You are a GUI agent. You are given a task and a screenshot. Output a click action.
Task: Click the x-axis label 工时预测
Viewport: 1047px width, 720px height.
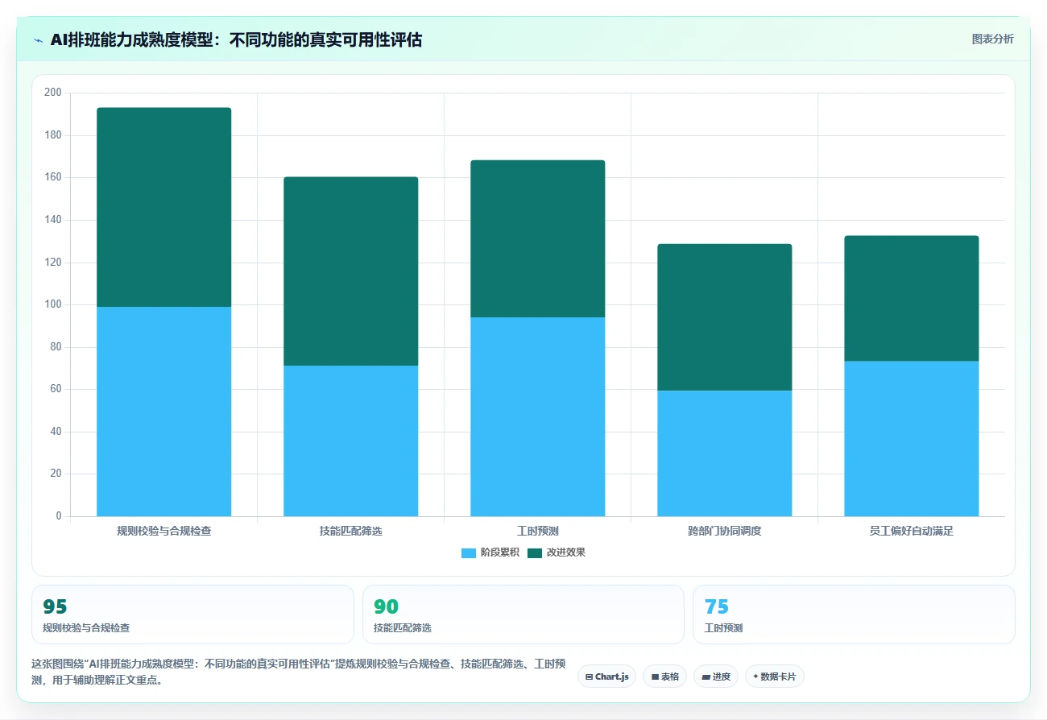(x=537, y=531)
